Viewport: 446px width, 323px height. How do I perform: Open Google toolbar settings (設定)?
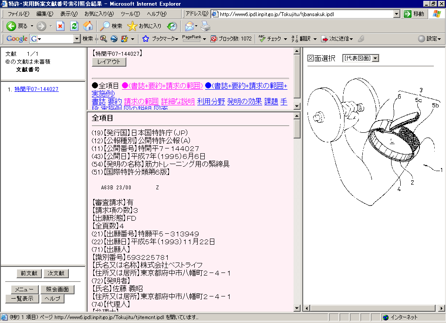click(429, 39)
